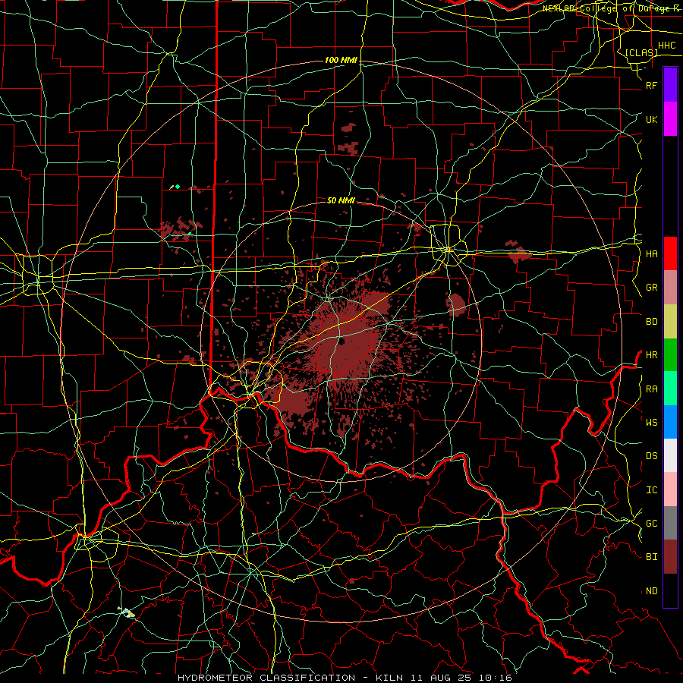Click the BD legend label
This screenshot has height=683, width=683.
(x=651, y=322)
